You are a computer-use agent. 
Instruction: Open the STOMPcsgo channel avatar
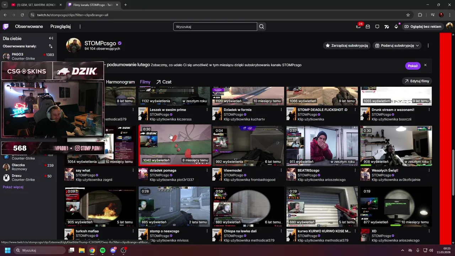pyautogui.click(x=74, y=46)
